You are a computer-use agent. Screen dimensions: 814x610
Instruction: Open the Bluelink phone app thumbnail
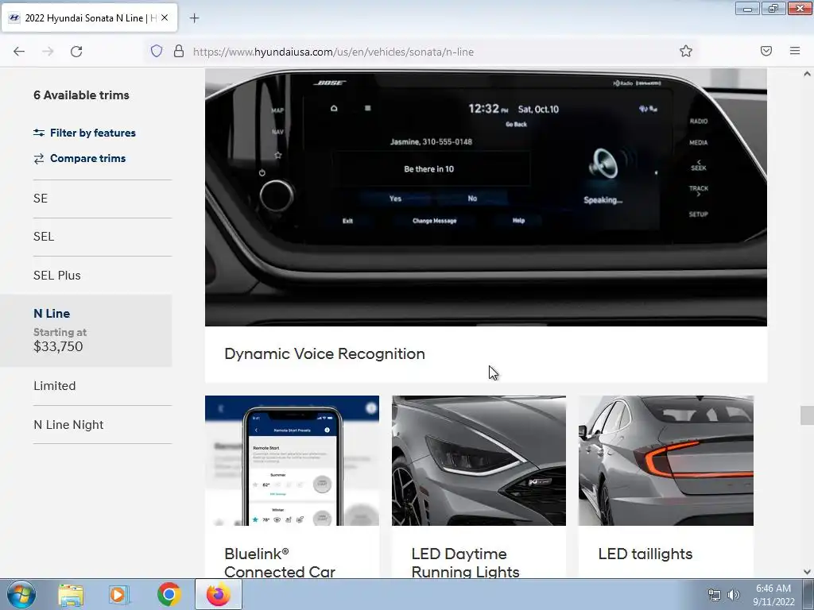(x=292, y=461)
